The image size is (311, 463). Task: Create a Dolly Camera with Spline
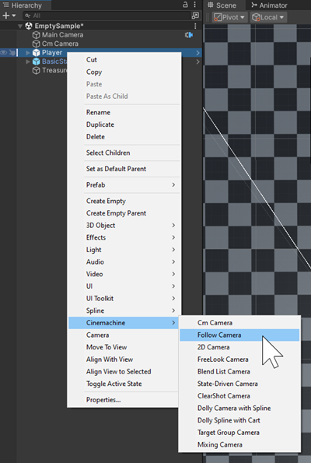[239, 408]
